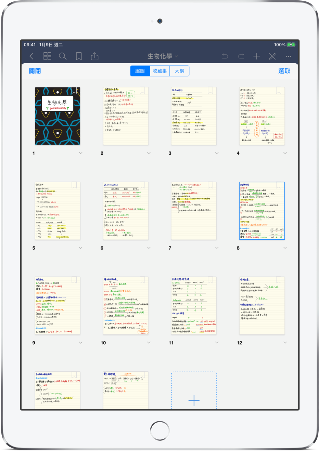Toggle bookmark on page 11 thumbnail

click(x=210, y=280)
